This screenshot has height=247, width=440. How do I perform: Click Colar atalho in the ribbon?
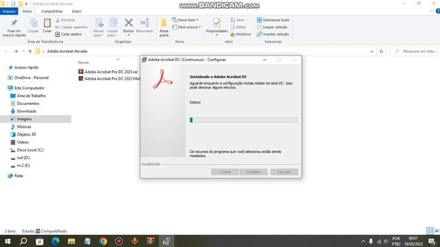[x=69, y=34]
